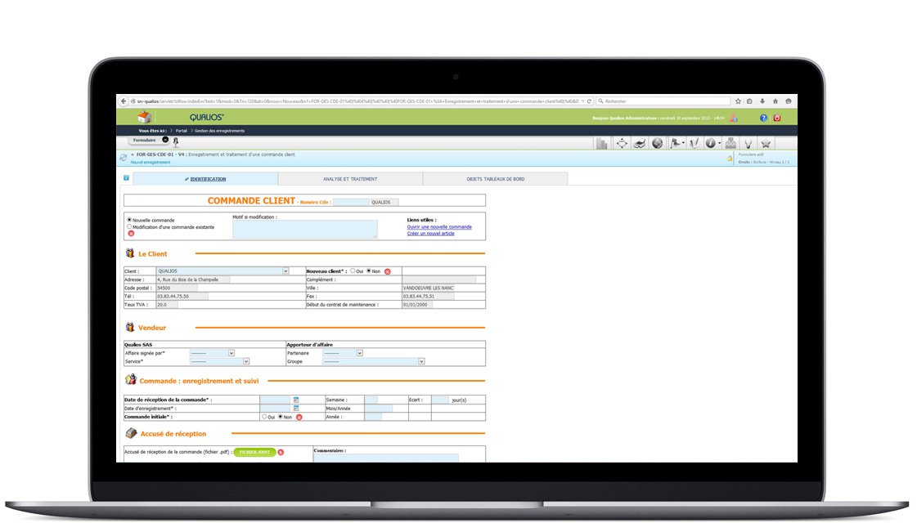
Task: Select the chart statistics icon in the toolbar
Action: [x=603, y=142]
